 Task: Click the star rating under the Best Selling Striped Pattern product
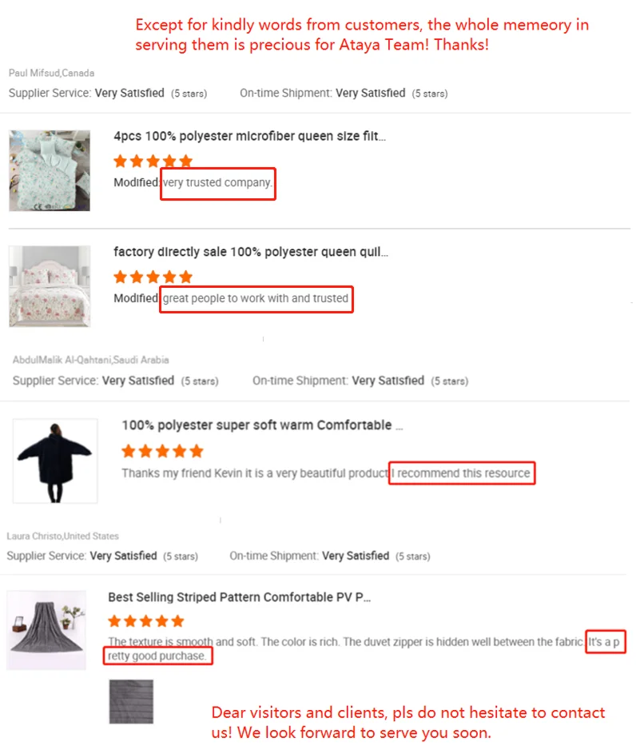146,620
